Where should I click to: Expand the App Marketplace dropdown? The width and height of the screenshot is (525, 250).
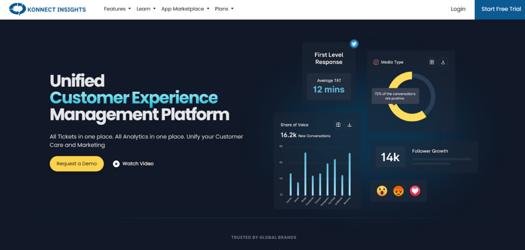pyautogui.click(x=185, y=9)
